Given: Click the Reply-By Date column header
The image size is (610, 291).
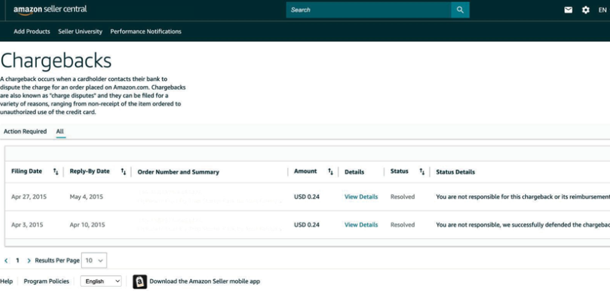Looking at the screenshot, I should [x=90, y=171].
